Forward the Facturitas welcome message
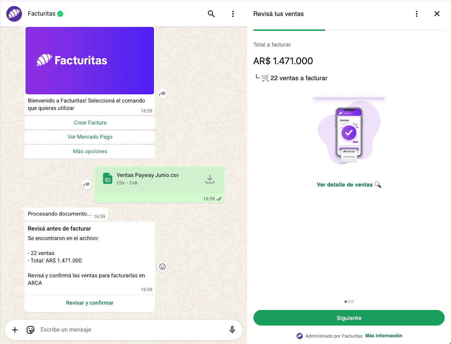The width and height of the screenshot is (451, 344). click(x=162, y=94)
